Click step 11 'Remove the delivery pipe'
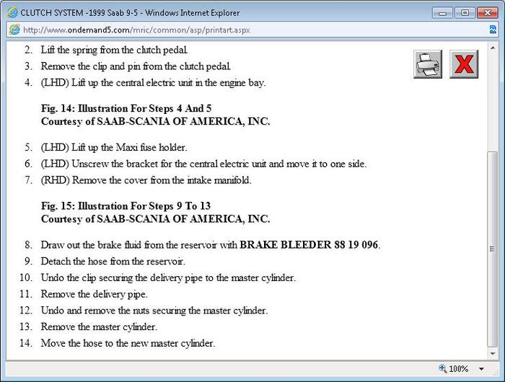The height and width of the screenshot is (382, 505). click(x=94, y=294)
